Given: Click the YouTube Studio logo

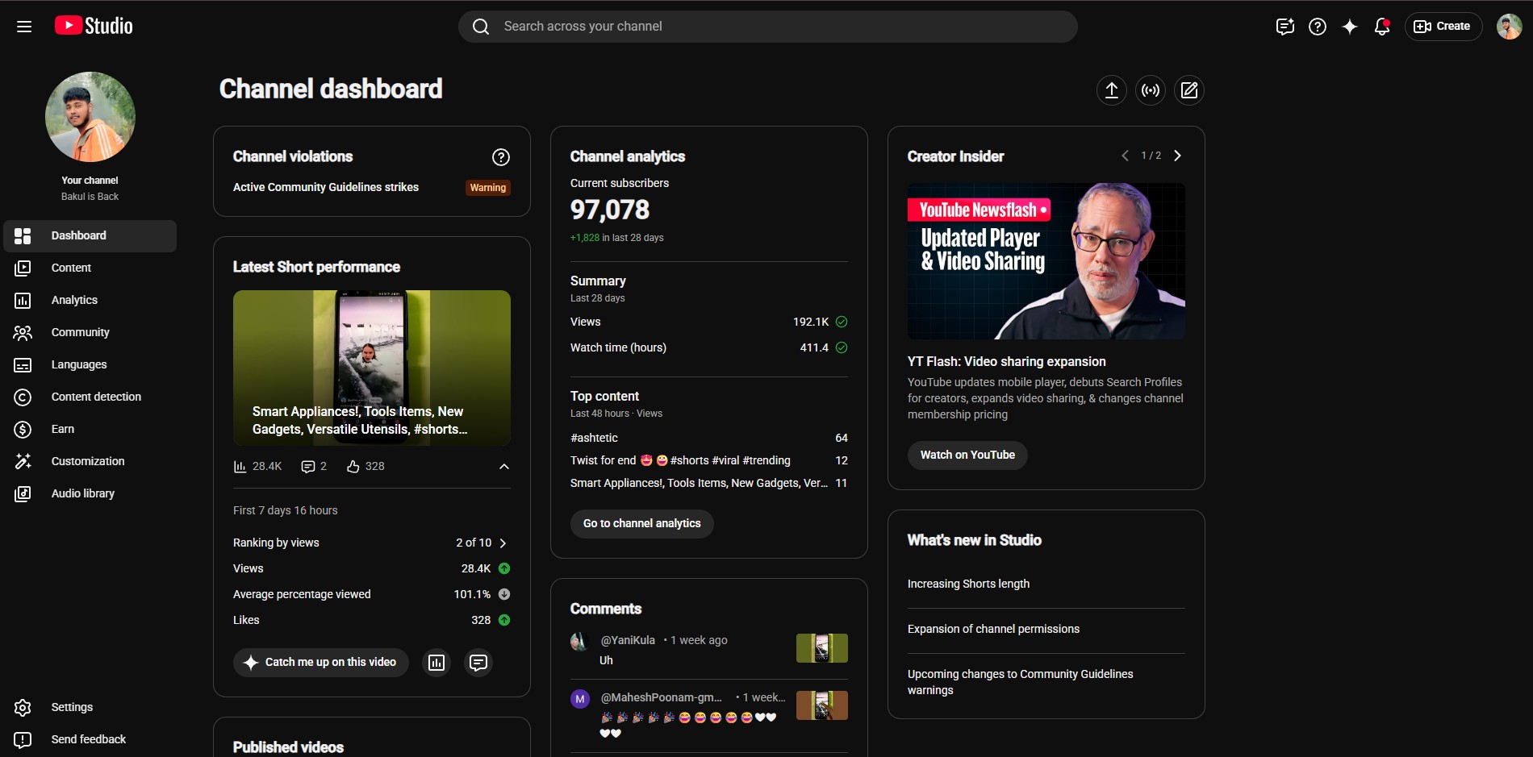Looking at the screenshot, I should click(x=94, y=26).
